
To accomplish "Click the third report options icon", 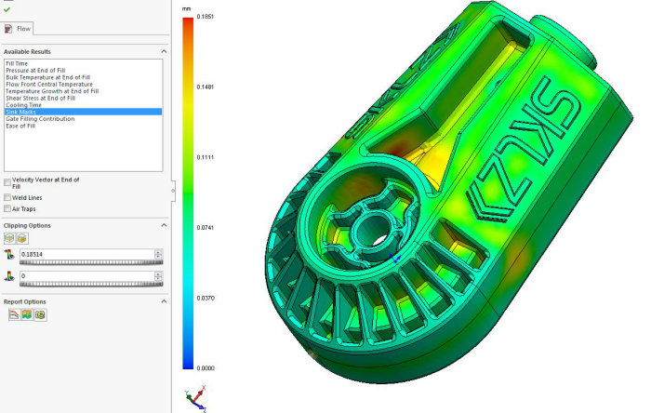I will (40, 315).
